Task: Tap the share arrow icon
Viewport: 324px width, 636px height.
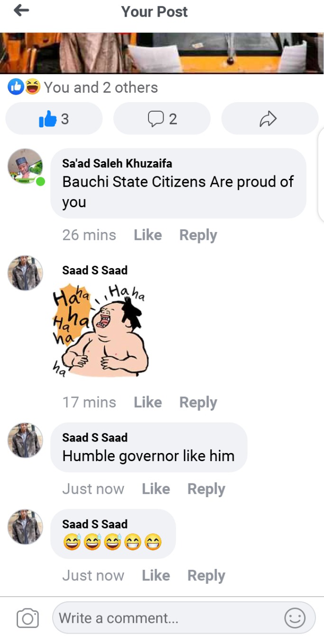Action: [269, 118]
